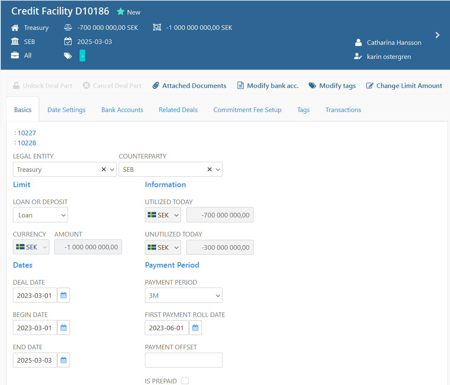Click the Swedish flag in Utilized Today currency
Viewport: 450px width, 385px height.
click(x=152, y=214)
